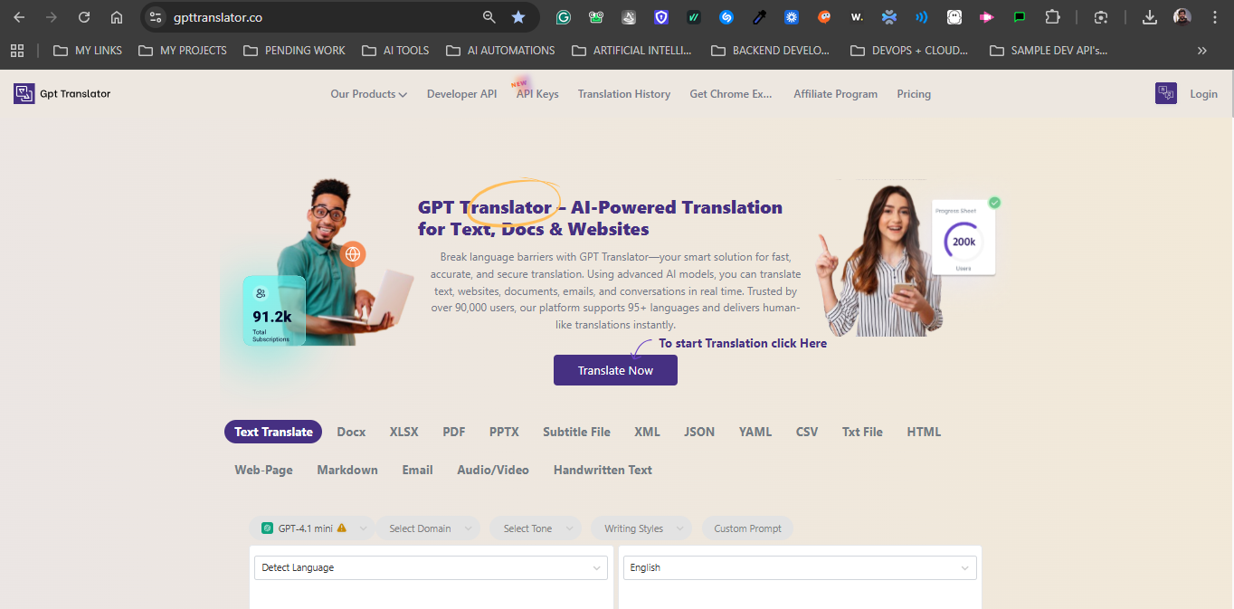1234x609 pixels.
Task: Go back to the previous page
Action: (19, 17)
